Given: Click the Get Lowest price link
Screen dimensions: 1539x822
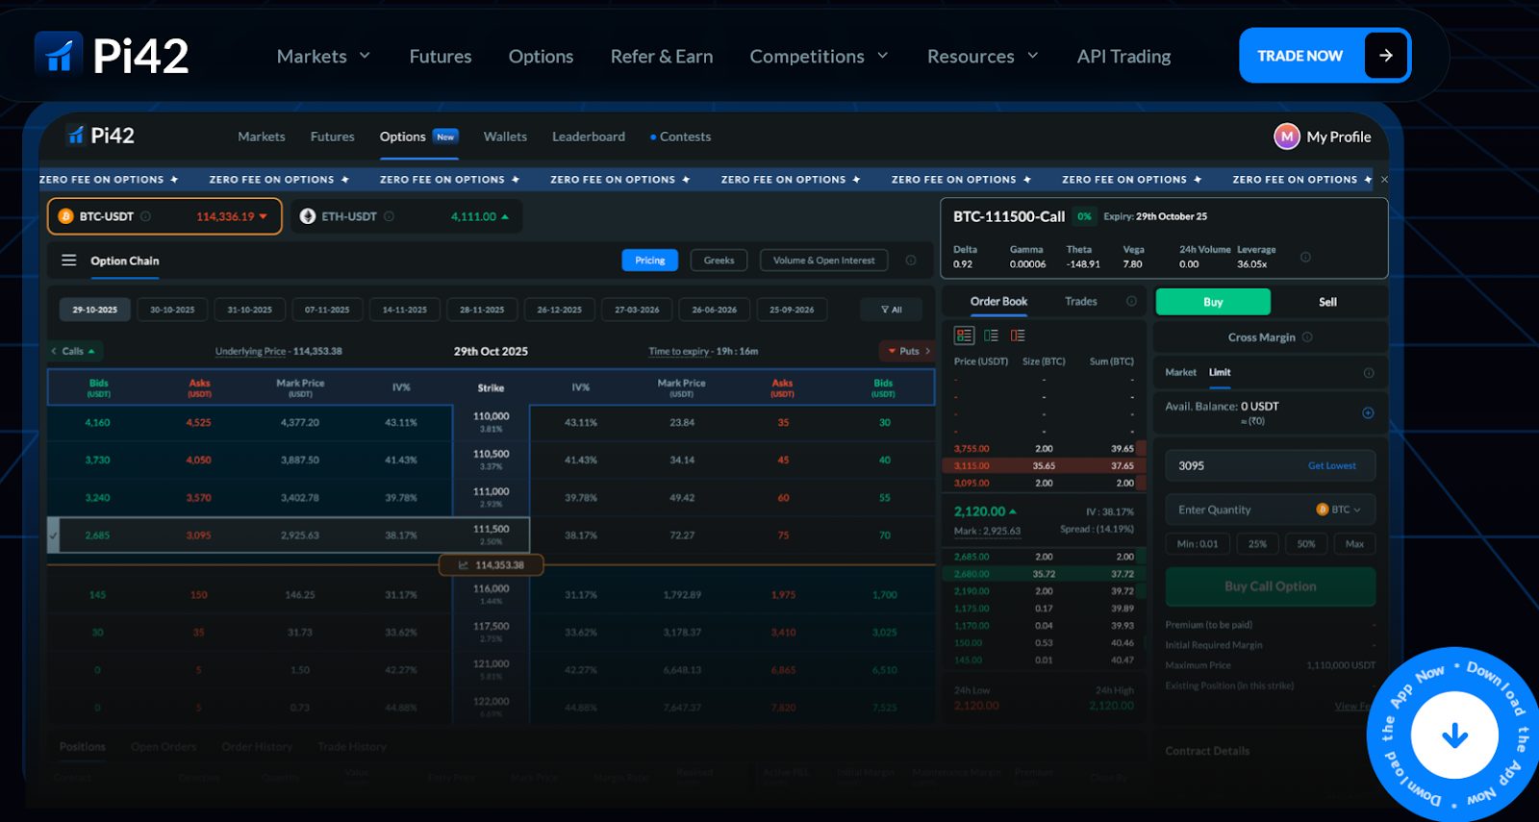Looking at the screenshot, I should [x=1331, y=465].
